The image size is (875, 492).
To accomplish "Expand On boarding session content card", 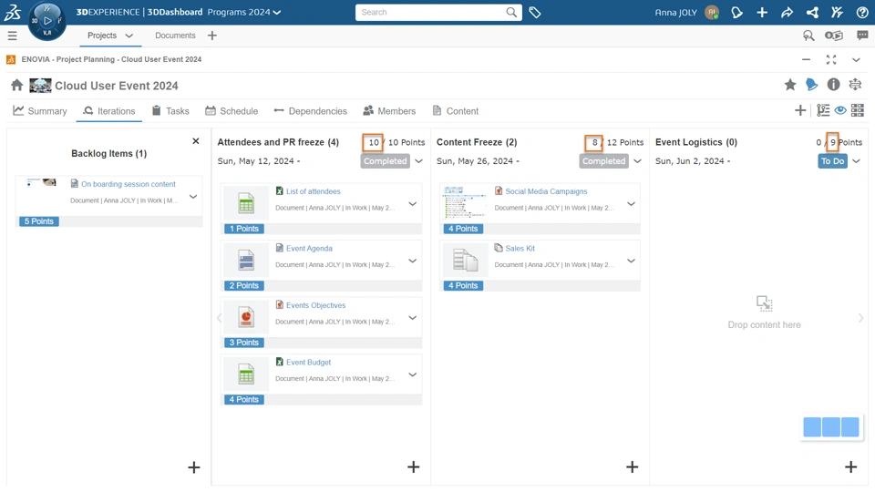I will tap(193, 197).
